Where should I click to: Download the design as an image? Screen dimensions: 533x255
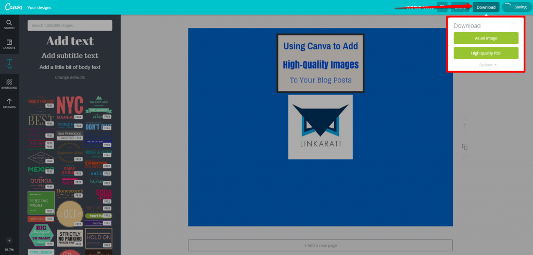(x=486, y=38)
